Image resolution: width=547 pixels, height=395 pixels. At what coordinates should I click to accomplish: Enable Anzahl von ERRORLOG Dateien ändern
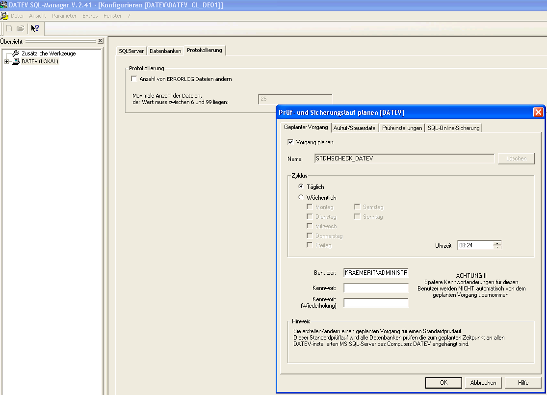134,79
